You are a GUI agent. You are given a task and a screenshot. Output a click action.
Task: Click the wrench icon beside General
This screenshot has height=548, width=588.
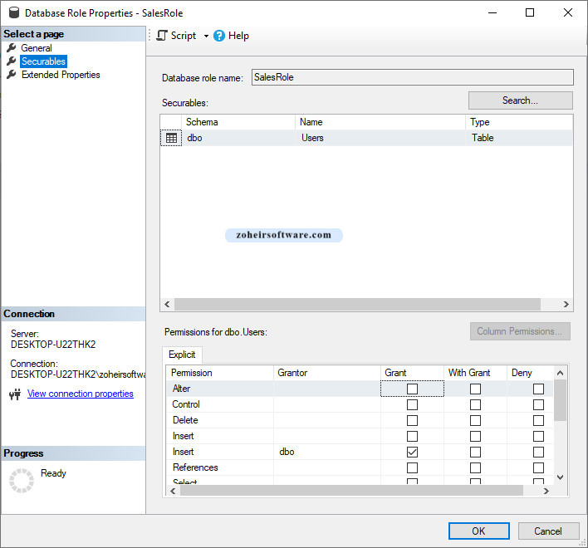(12, 48)
